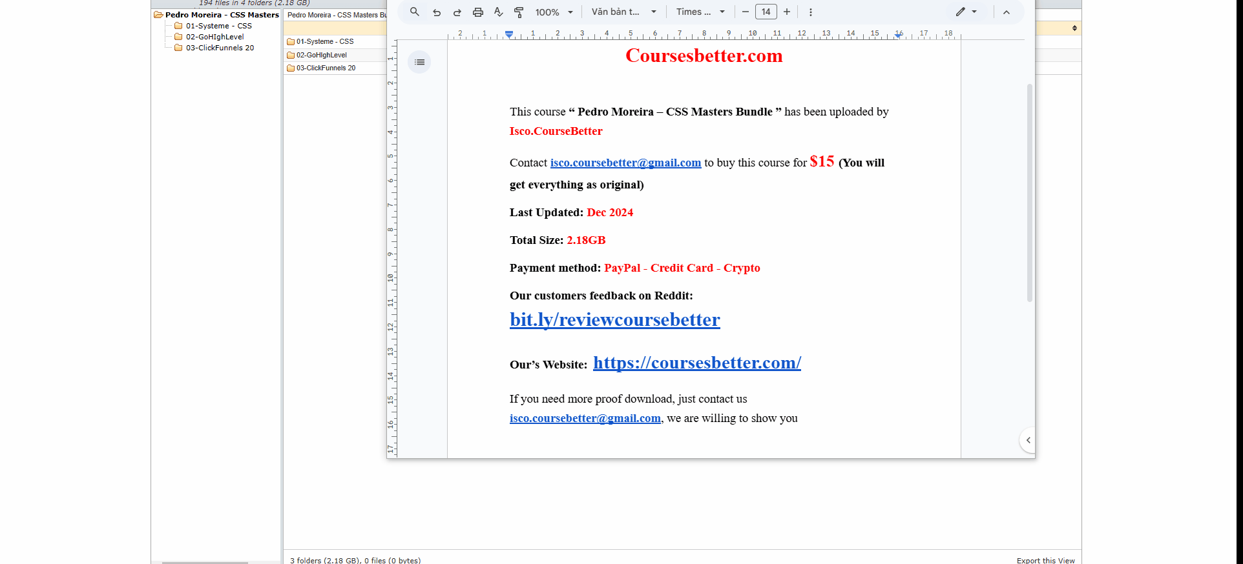
Task: Click the font size field showing 14
Action: pyautogui.click(x=766, y=12)
